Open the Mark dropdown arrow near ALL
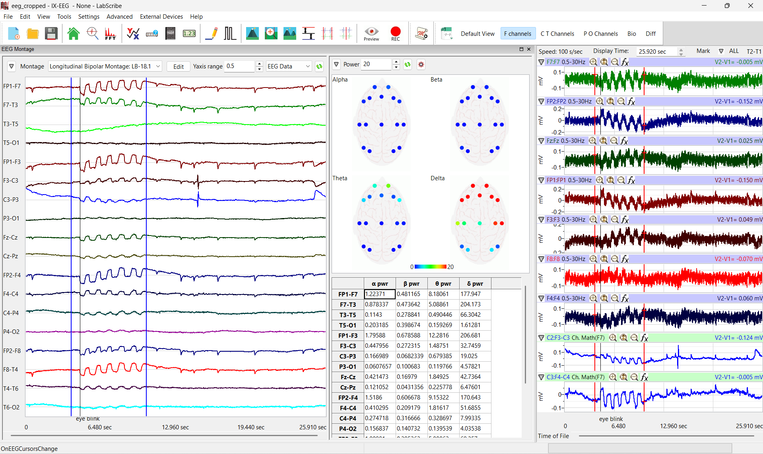The height and width of the screenshot is (454, 763). (720, 51)
